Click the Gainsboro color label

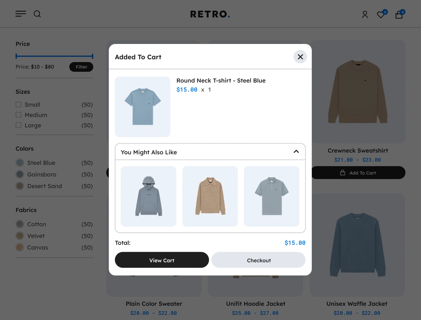[42, 174]
